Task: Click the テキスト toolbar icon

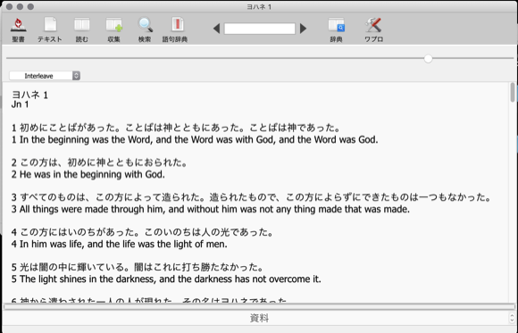Action: click(x=50, y=29)
